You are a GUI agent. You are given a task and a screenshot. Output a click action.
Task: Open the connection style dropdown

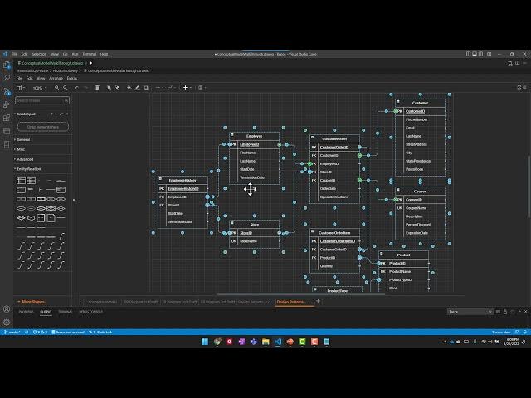158,88
